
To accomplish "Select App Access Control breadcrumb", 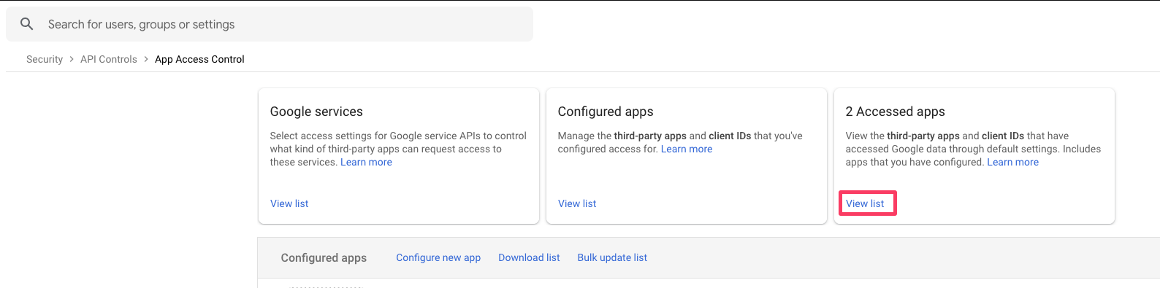I will [199, 59].
